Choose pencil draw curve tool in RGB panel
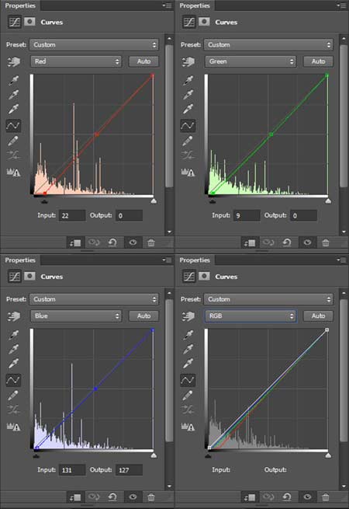349x509 pixels. (x=188, y=396)
